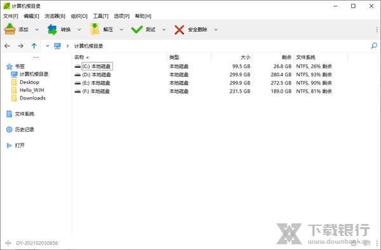The width and height of the screenshot is (381, 250).
Task: Select 计算机根目录 in the bookmarks tree
Action: [x=34, y=74]
